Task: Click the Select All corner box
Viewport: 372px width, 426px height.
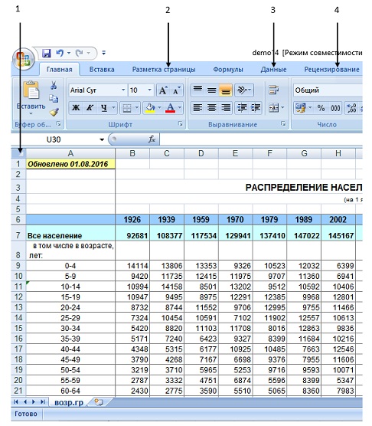Action: click(18, 153)
